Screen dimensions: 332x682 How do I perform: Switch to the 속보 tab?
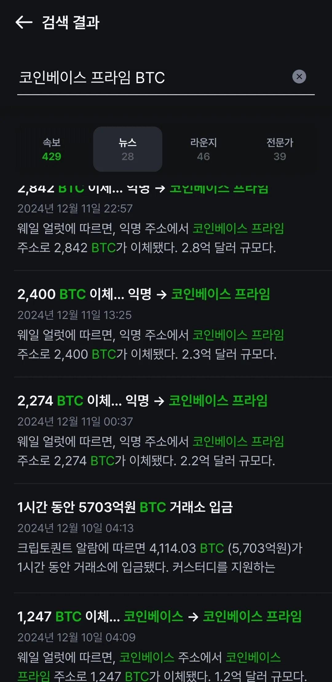(x=52, y=149)
